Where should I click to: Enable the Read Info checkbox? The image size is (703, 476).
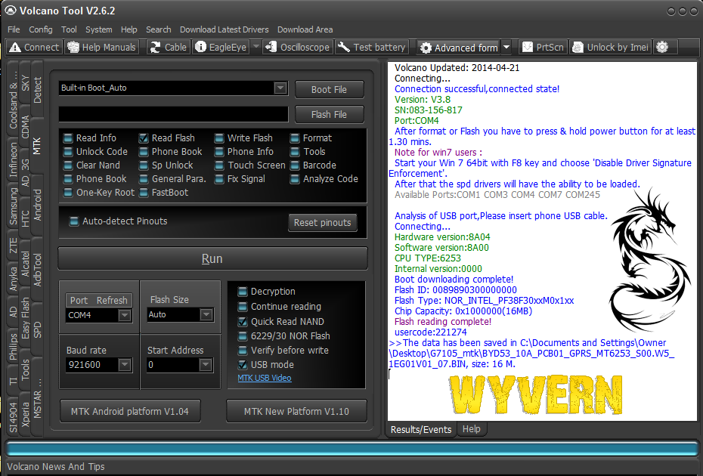click(68, 138)
